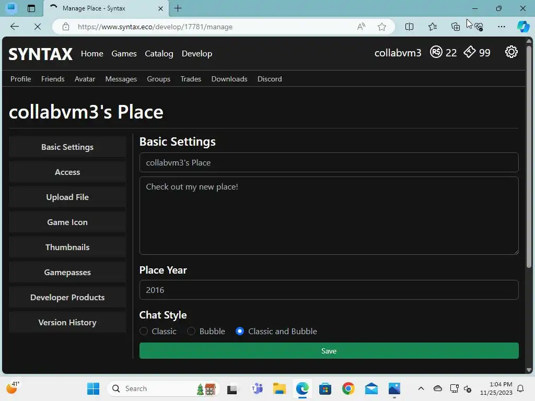The width and height of the screenshot is (535, 401).
Task: Open Games in the Syntax navigation
Action: (x=124, y=54)
